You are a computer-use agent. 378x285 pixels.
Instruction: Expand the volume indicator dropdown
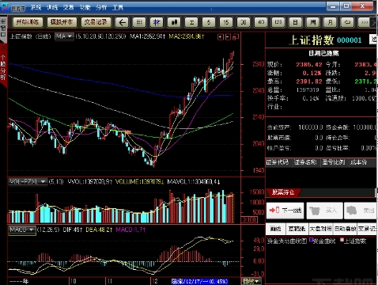(x=28, y=181)
